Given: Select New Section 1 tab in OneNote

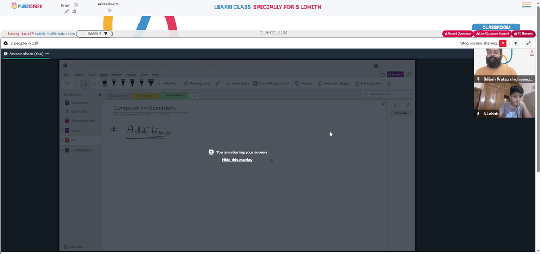Looking at the screenshot, I should pyautogui.click(x=118, y=96).
